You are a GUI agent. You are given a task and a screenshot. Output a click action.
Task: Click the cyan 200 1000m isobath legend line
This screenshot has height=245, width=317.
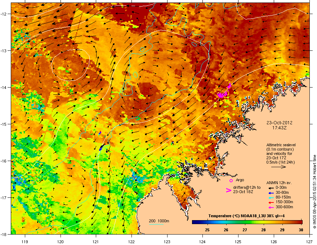point(156,224)
